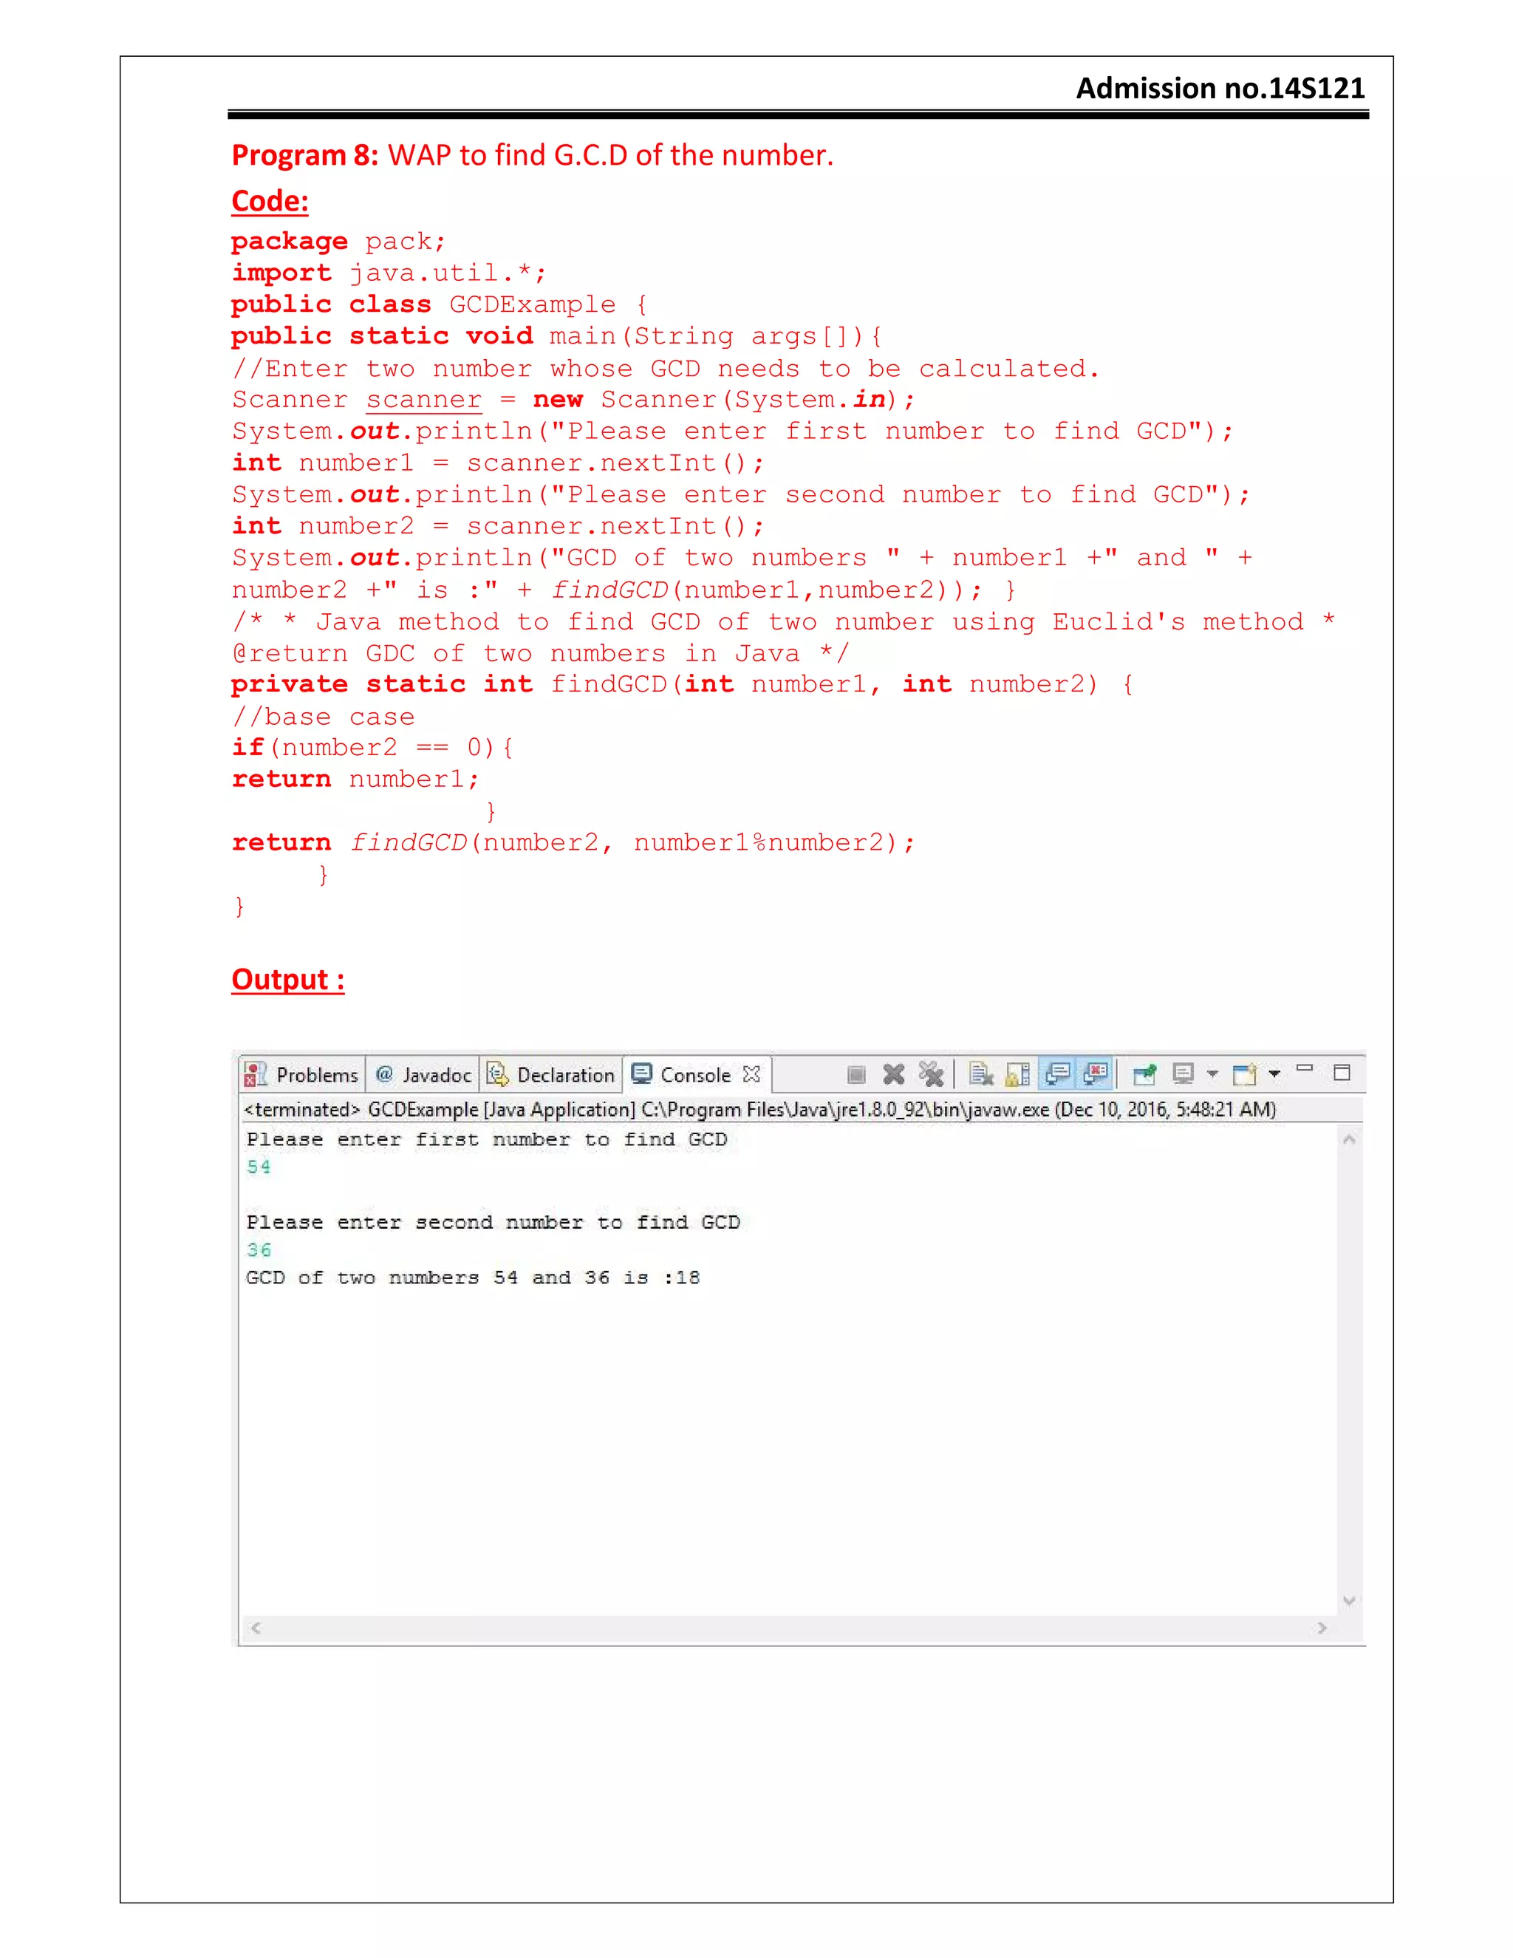Toggle Scroll Lock in Console toolbar
This screenshot has width=1513, height=1958.
click(1017, 1074)
